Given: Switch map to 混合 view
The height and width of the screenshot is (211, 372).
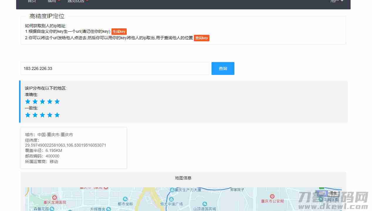Looking at the screenshot, I should [333, 193].
